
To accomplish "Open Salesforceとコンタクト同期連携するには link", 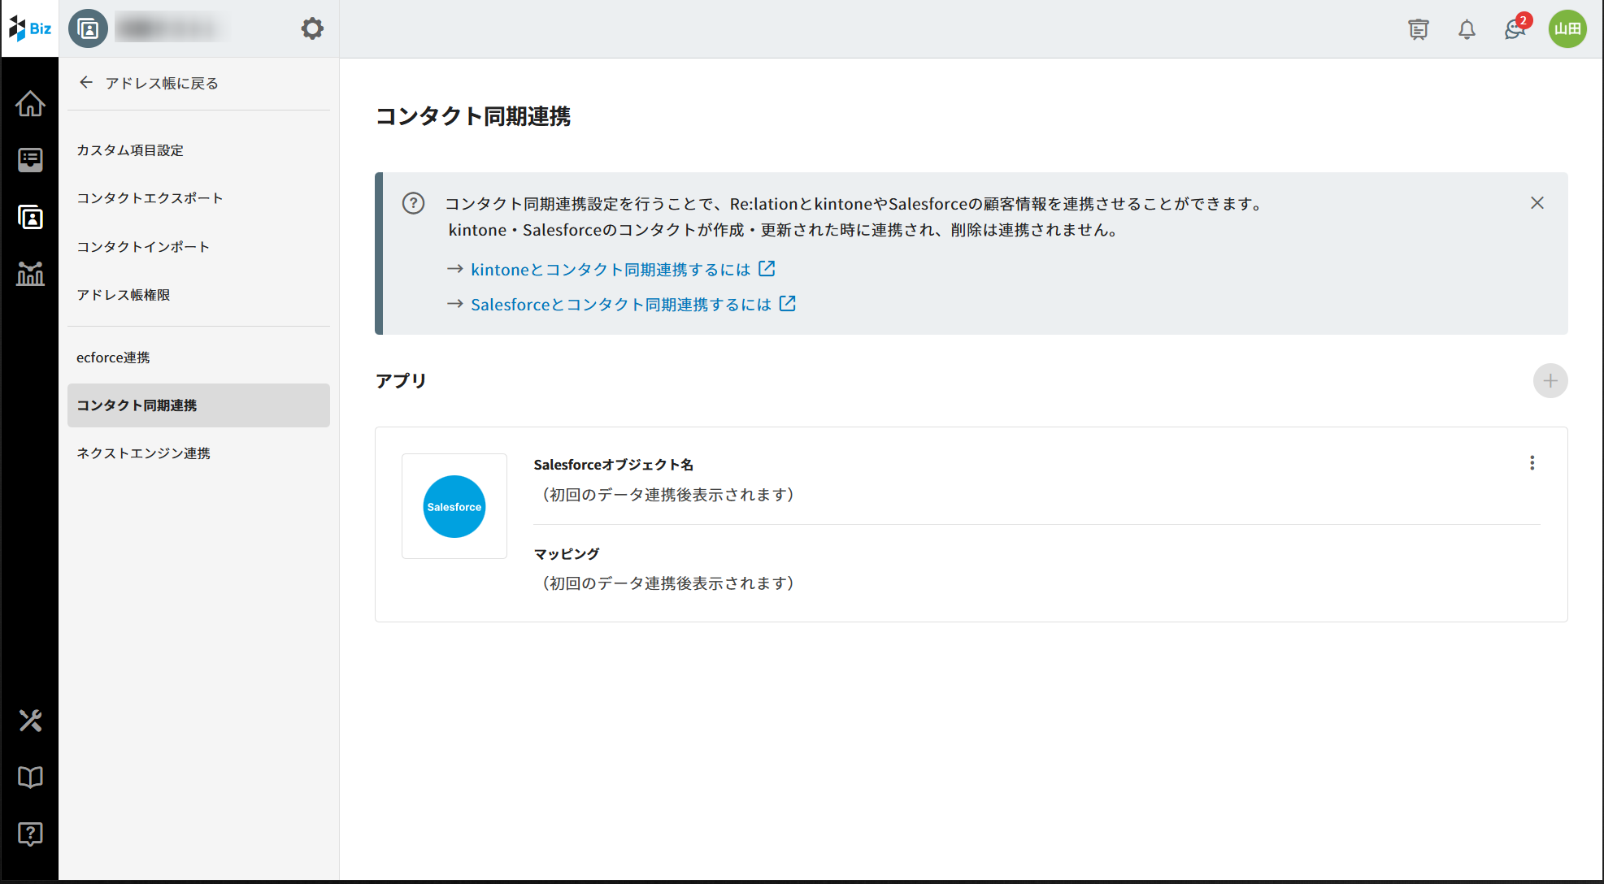I will point(621,305).
